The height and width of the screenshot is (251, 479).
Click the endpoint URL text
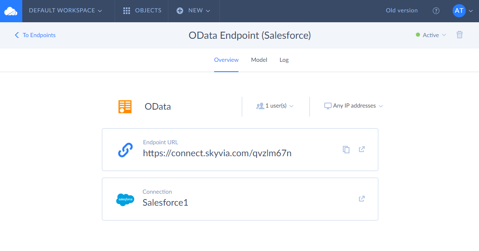217,153
